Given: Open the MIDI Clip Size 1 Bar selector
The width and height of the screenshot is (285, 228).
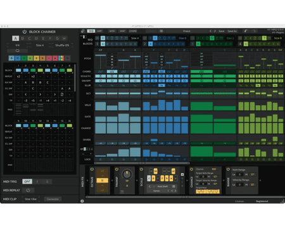Looking at the screenshot, I should 31,199.
